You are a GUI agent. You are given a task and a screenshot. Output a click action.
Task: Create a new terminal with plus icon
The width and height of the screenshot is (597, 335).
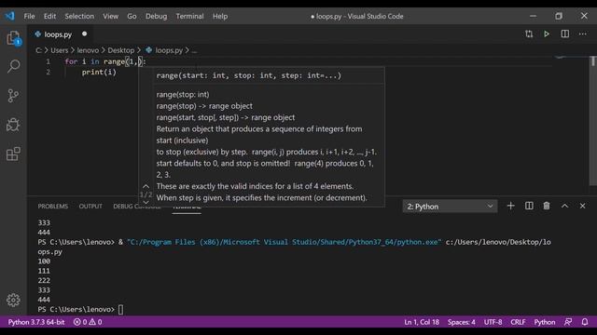[510, 206]
